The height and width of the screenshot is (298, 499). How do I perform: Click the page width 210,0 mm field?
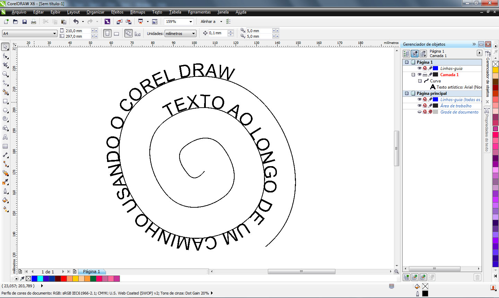[x=78, y=31]
